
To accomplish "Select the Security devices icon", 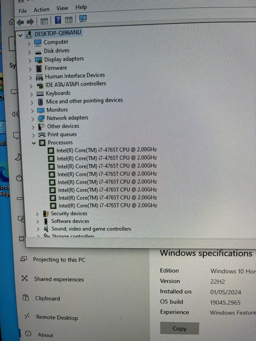I will point(46,214).
